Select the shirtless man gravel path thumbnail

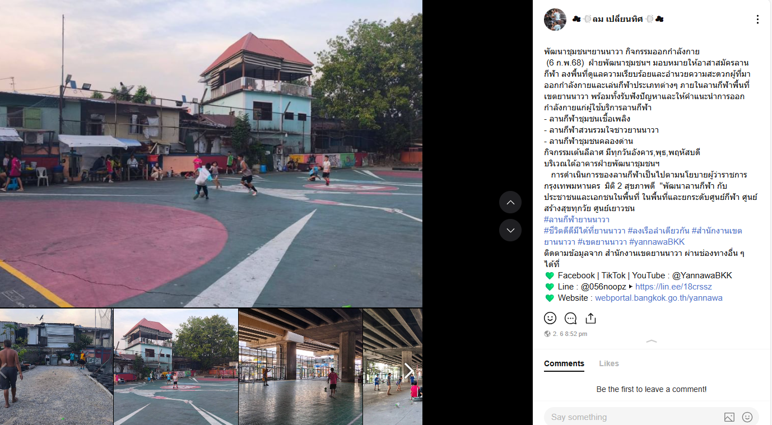pos(56,367)
